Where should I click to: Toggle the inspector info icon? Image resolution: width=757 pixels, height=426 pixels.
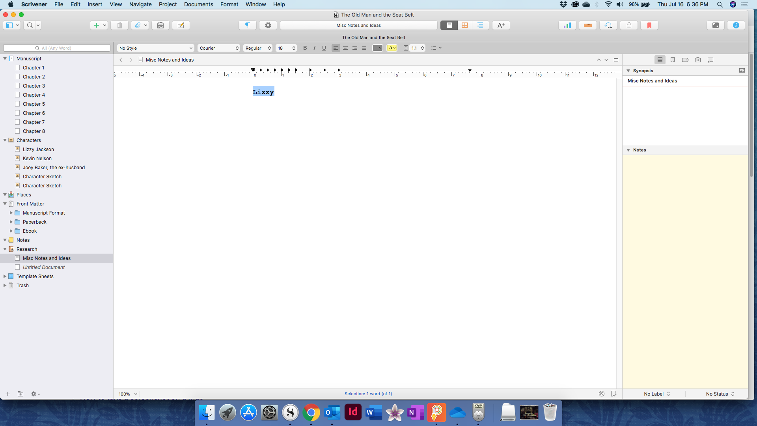coord(736,25)
